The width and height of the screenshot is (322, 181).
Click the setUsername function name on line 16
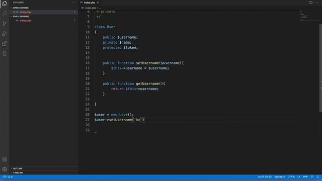pyautogui.click(x=147, y=63)
